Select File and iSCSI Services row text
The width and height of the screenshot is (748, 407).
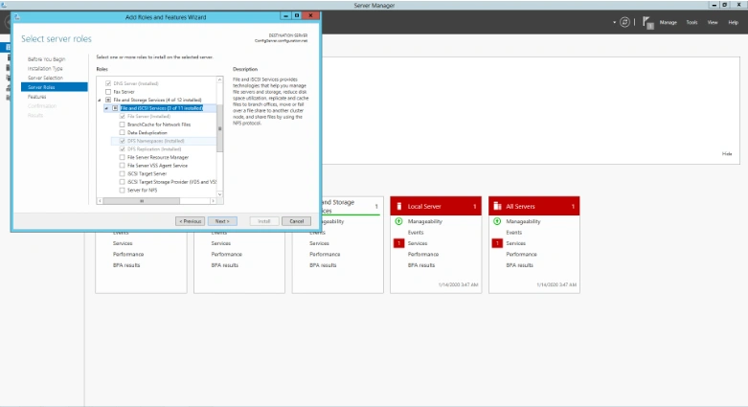[x=162, y=108]
